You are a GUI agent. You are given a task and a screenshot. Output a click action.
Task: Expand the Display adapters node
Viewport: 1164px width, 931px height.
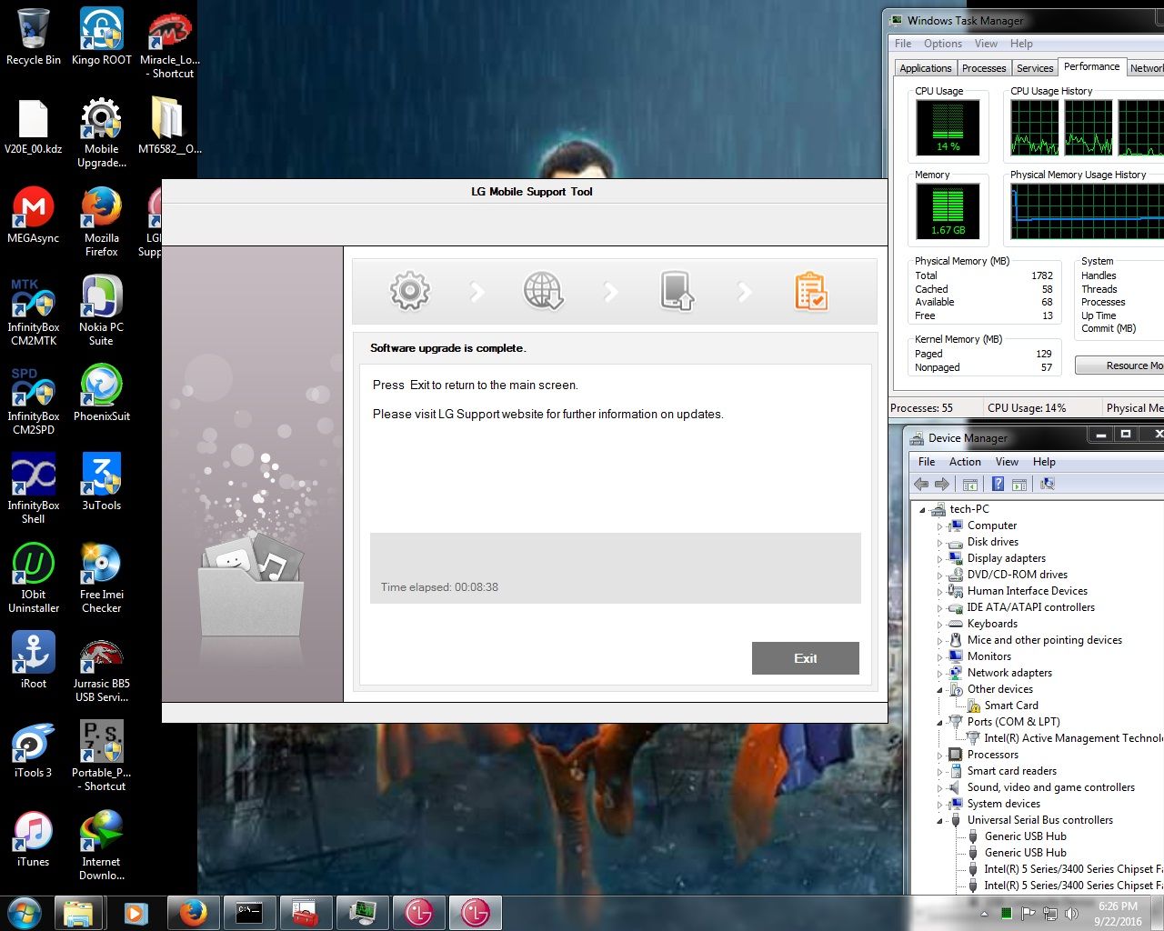pyautogui.click(x=939, y=558)
